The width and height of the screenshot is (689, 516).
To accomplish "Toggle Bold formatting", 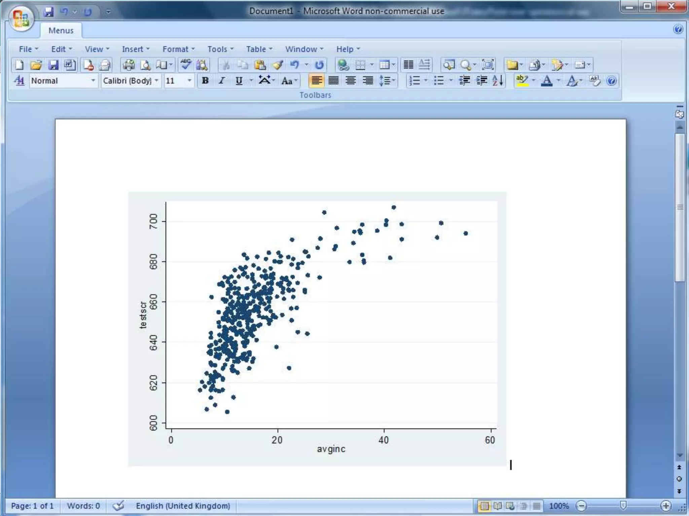I will 205,81.
